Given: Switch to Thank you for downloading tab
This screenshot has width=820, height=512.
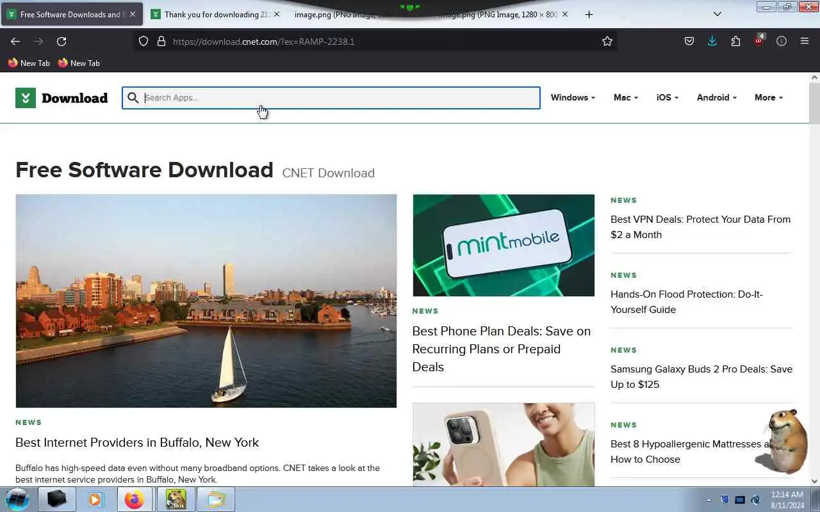Looking at the screenshot, I should pos(217,14).
